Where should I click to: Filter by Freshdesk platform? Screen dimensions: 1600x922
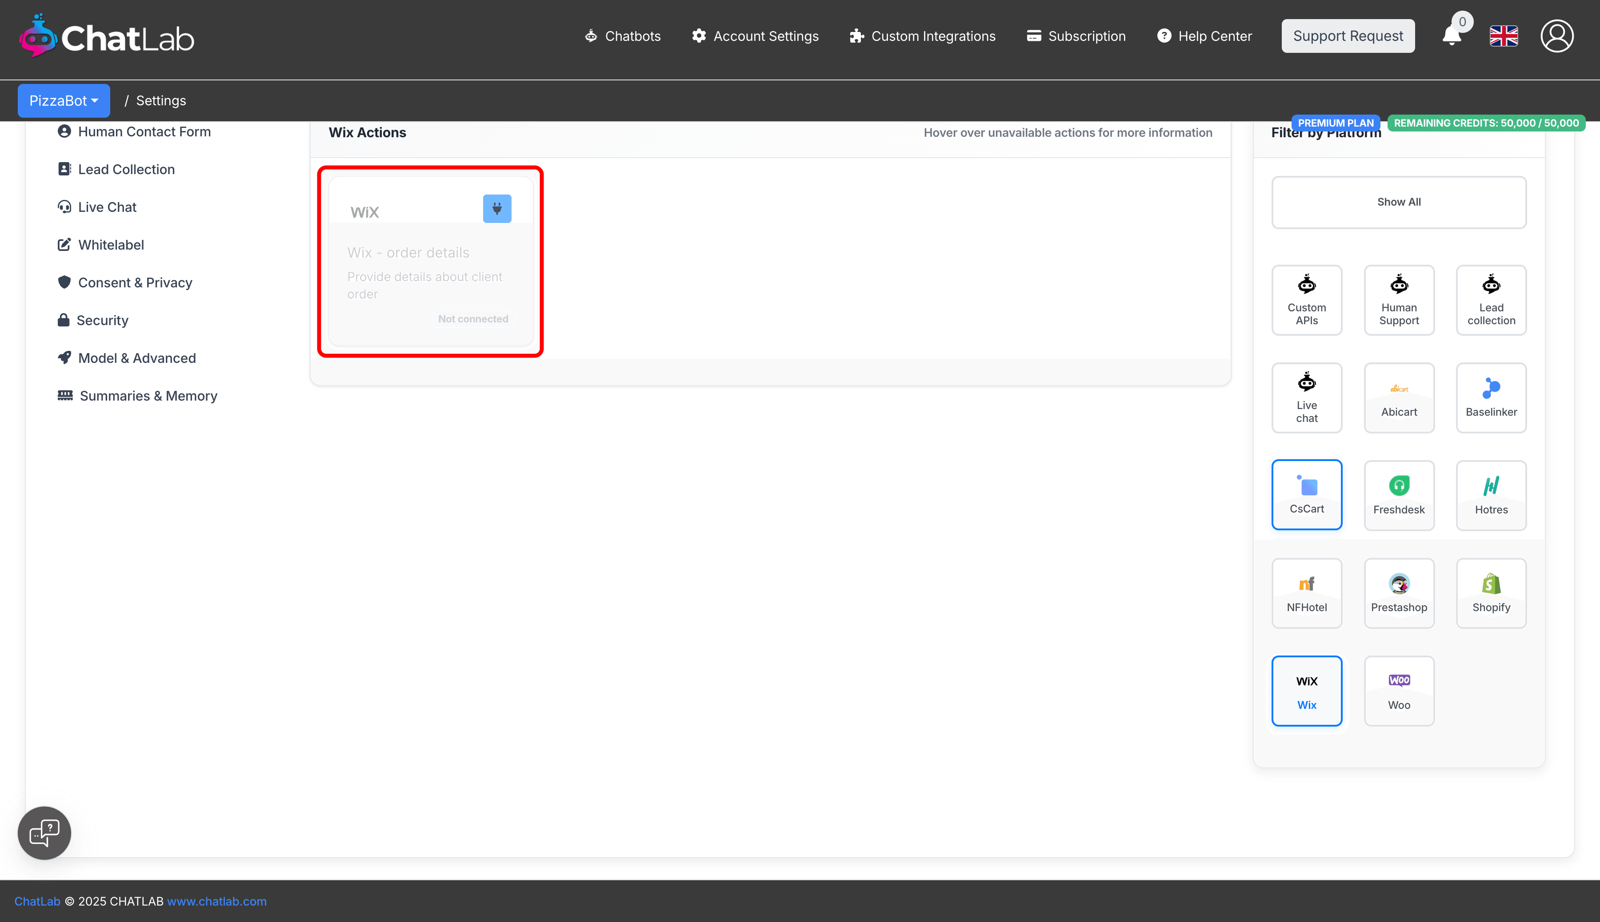coord(1399,495)
